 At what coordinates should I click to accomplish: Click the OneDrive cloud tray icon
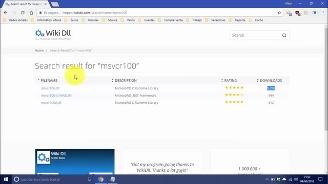284,179
